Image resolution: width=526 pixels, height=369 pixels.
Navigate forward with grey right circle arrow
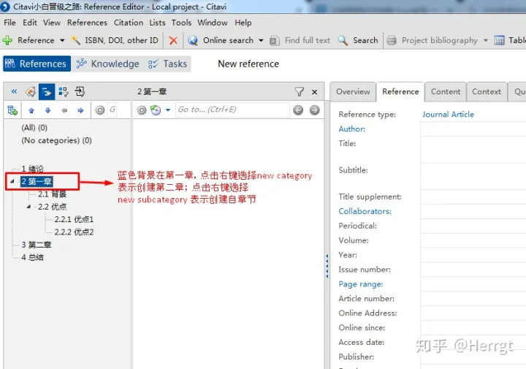click(314, 110)
